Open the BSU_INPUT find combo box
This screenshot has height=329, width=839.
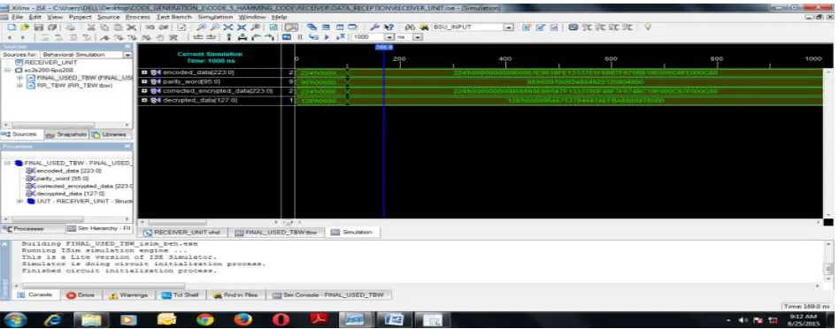pyautogui.click(x=509, y=27)
